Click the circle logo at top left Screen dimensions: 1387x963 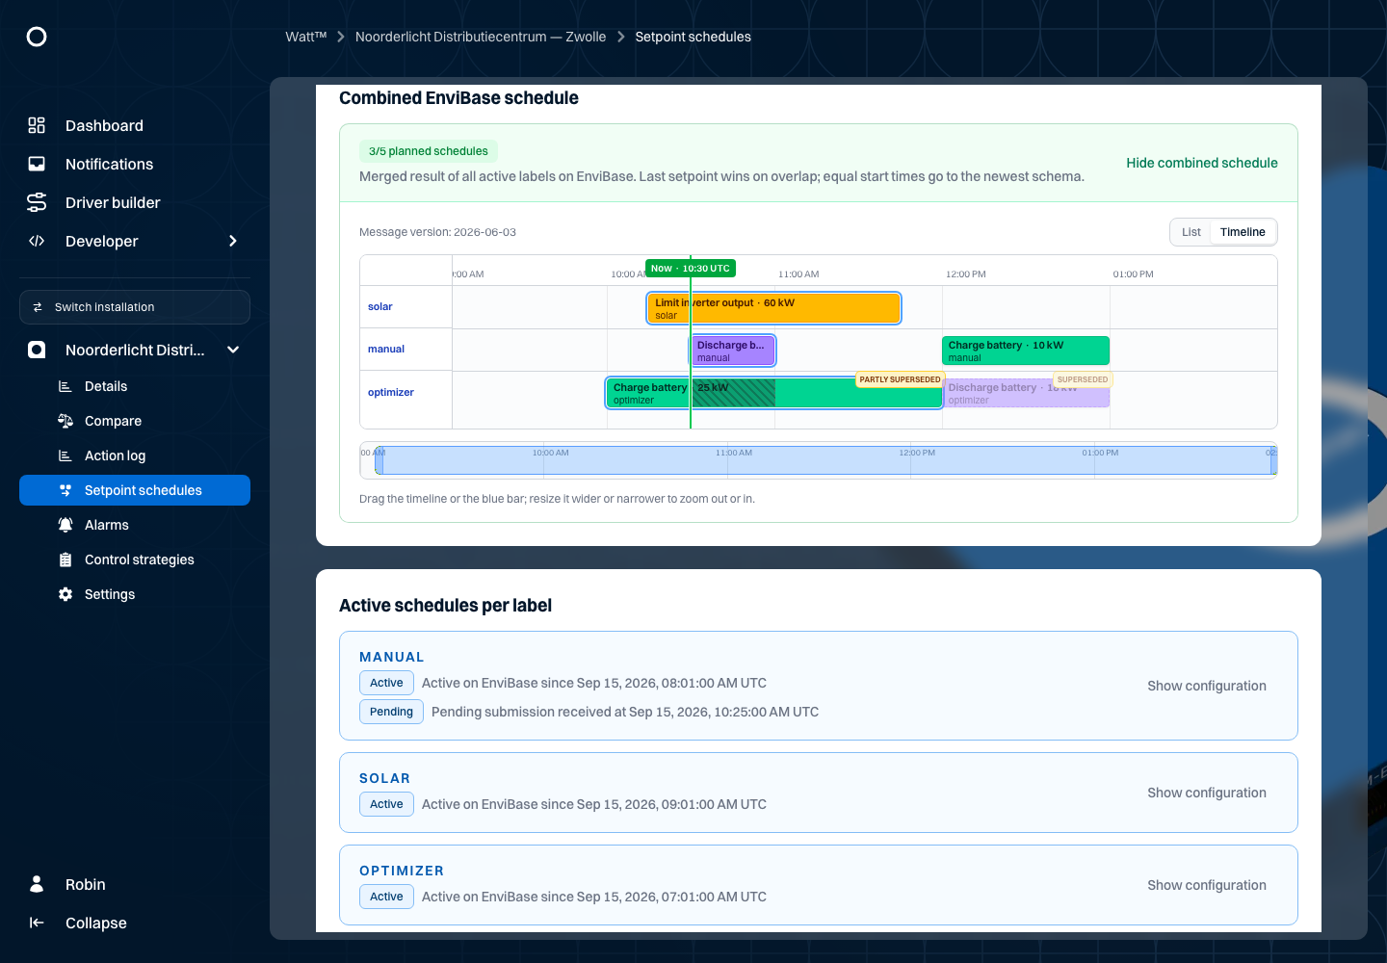tap(37, 37)
